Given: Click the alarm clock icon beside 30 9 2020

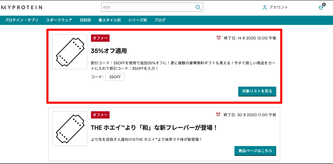Looking at the screenshot, I should (218, 114).
